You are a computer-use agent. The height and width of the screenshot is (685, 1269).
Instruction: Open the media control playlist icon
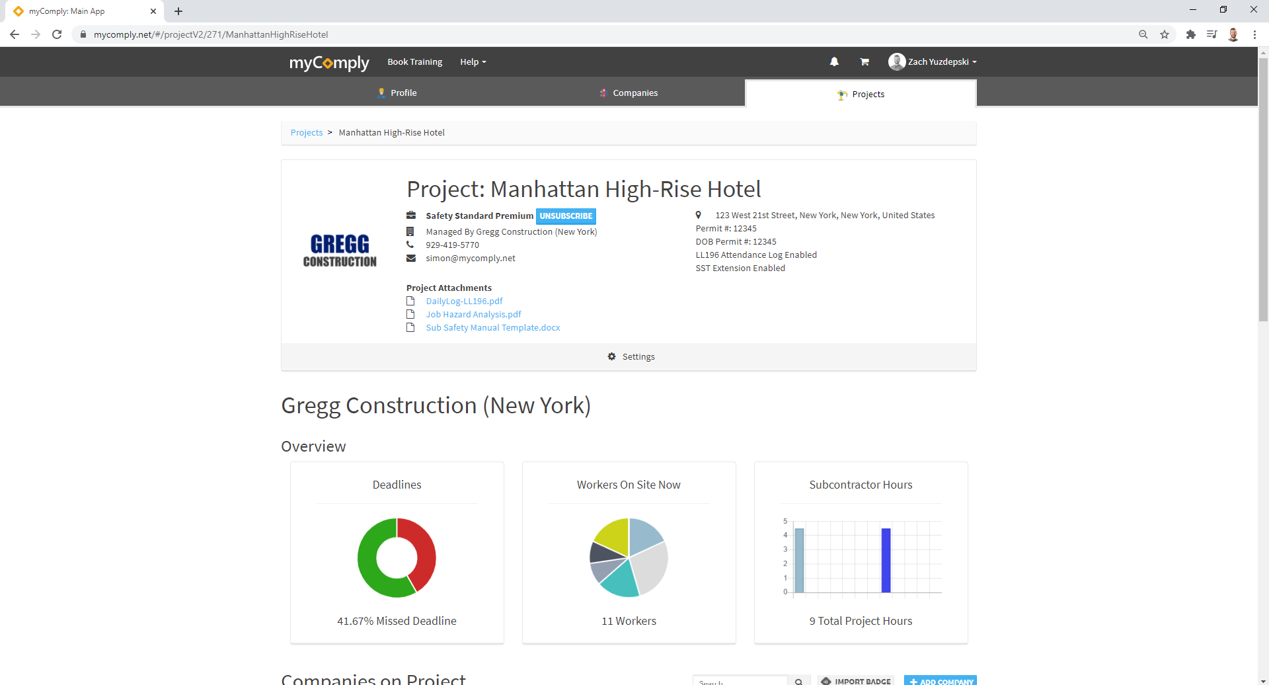(x=1212, y=34)
